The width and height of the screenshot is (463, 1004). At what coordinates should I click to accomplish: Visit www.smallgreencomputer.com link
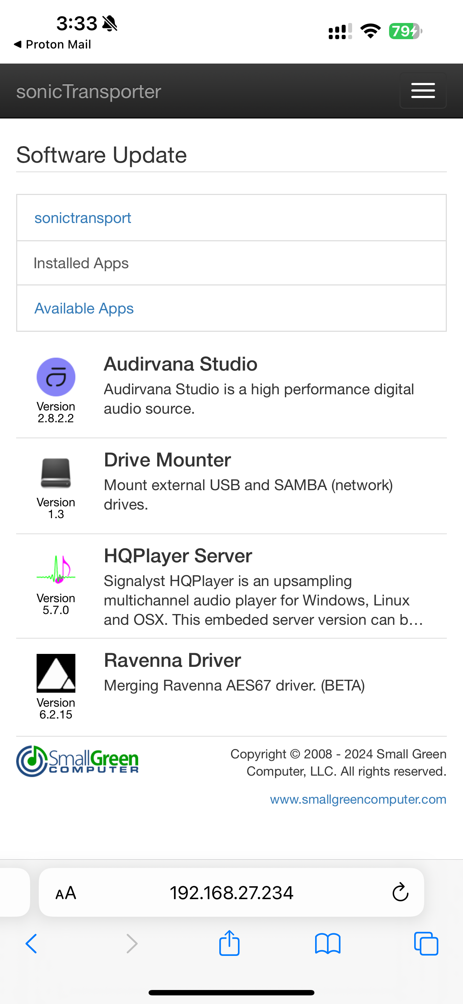358,799
